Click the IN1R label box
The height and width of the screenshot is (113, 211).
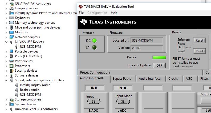[x=123, y=88]
